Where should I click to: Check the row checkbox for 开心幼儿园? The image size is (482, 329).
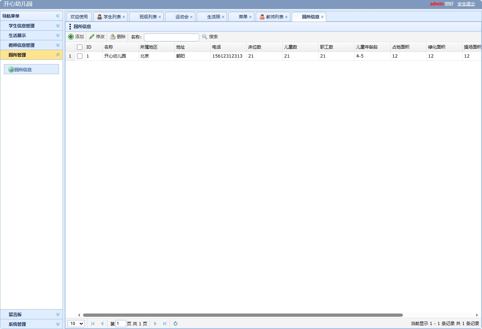click(80, 56)
